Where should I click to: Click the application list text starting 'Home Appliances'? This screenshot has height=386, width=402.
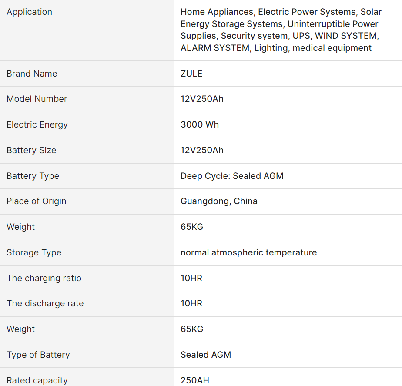pyautogui.click(x=281, y=30)
